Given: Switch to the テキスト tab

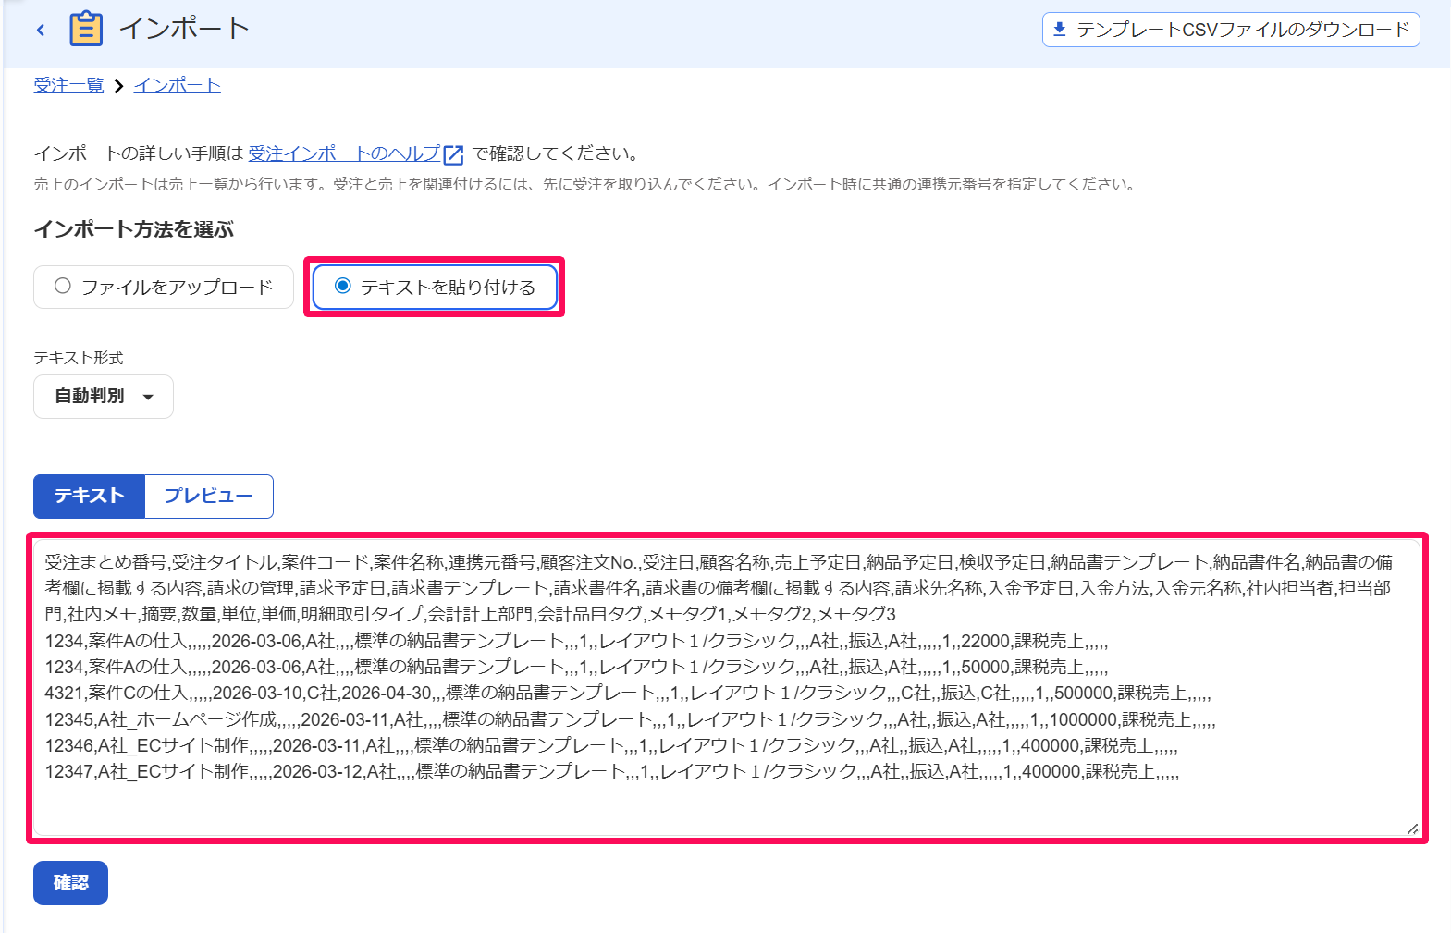Looking at the screenshot, I should point(90,496).
